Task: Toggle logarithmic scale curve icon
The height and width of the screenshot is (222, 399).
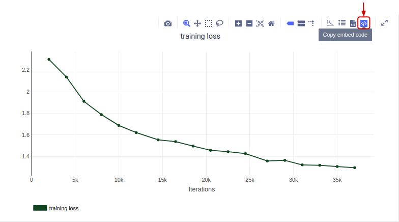Action: (330, 23)
